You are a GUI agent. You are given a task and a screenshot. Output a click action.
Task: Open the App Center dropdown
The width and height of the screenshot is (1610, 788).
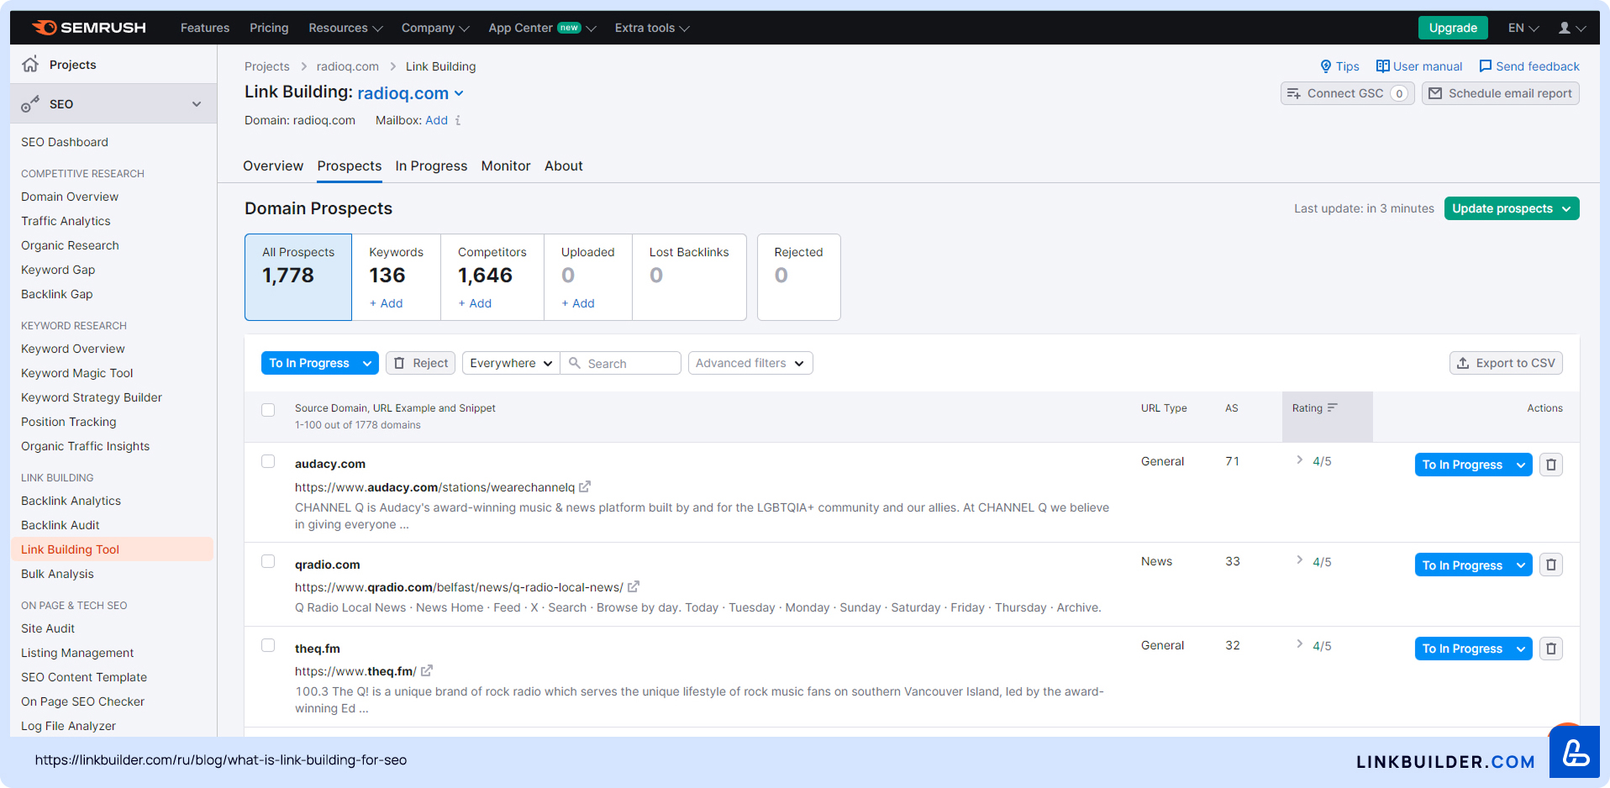click(x=542, y=28)
